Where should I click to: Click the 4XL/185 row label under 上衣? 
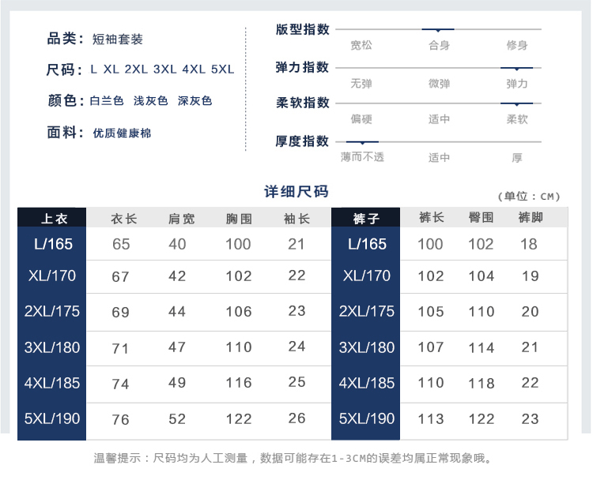52,383
